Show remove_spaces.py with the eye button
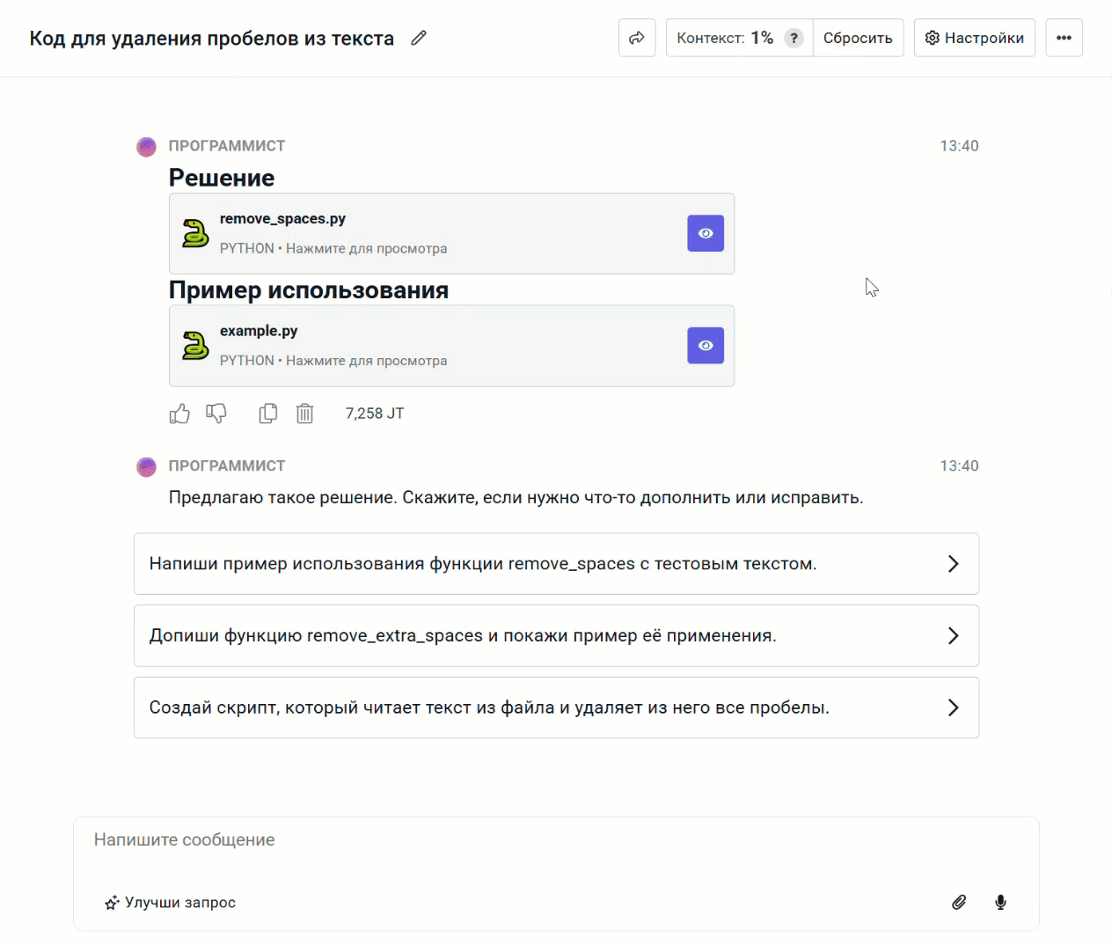1112x945 pixels. tap(706, 233)
